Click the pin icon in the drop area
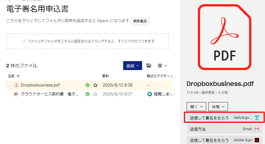 pyautogui.click(x=24, y=41)
